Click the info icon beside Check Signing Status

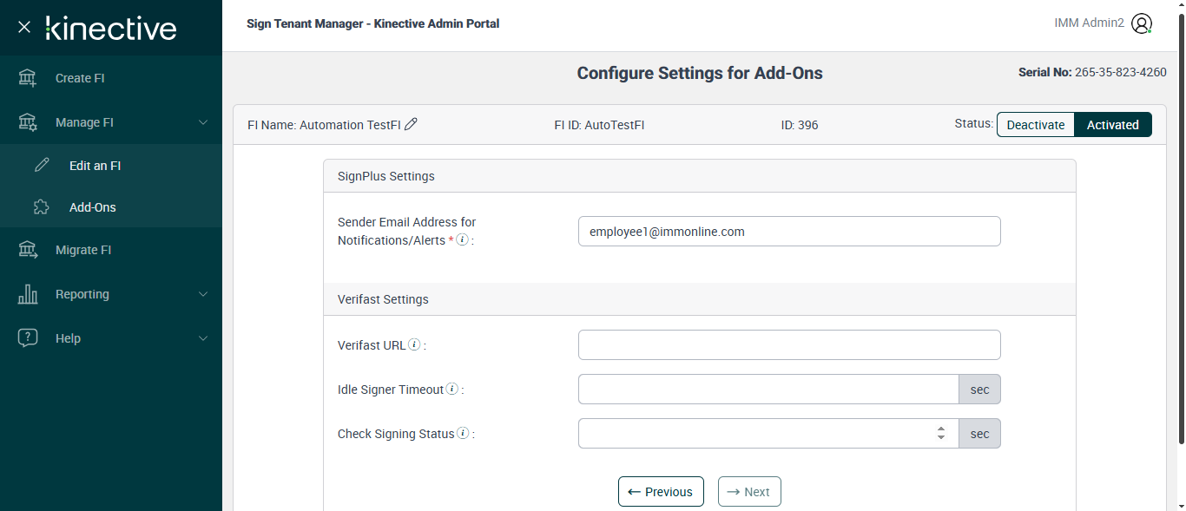[463, 433]
